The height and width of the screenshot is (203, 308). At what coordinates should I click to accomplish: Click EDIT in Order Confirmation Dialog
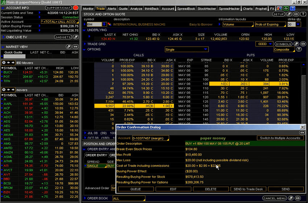173,189
